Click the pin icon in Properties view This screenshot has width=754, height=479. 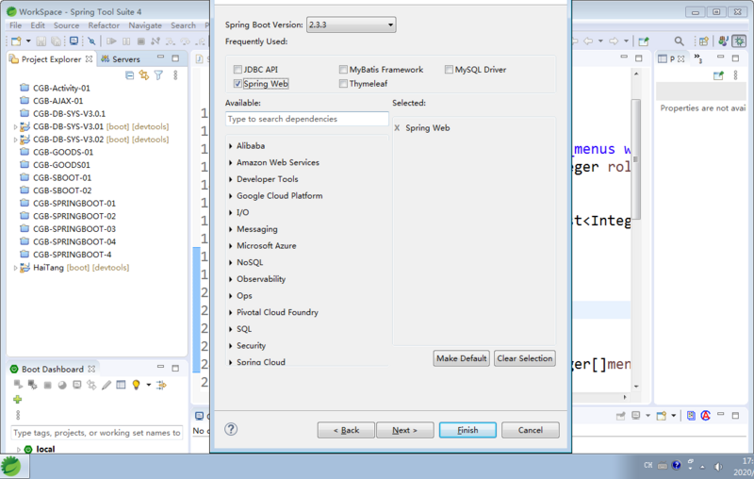(718, 75)
